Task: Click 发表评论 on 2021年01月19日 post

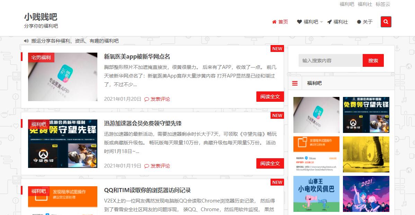Action: pyautogui.click(x=160, y=166)
